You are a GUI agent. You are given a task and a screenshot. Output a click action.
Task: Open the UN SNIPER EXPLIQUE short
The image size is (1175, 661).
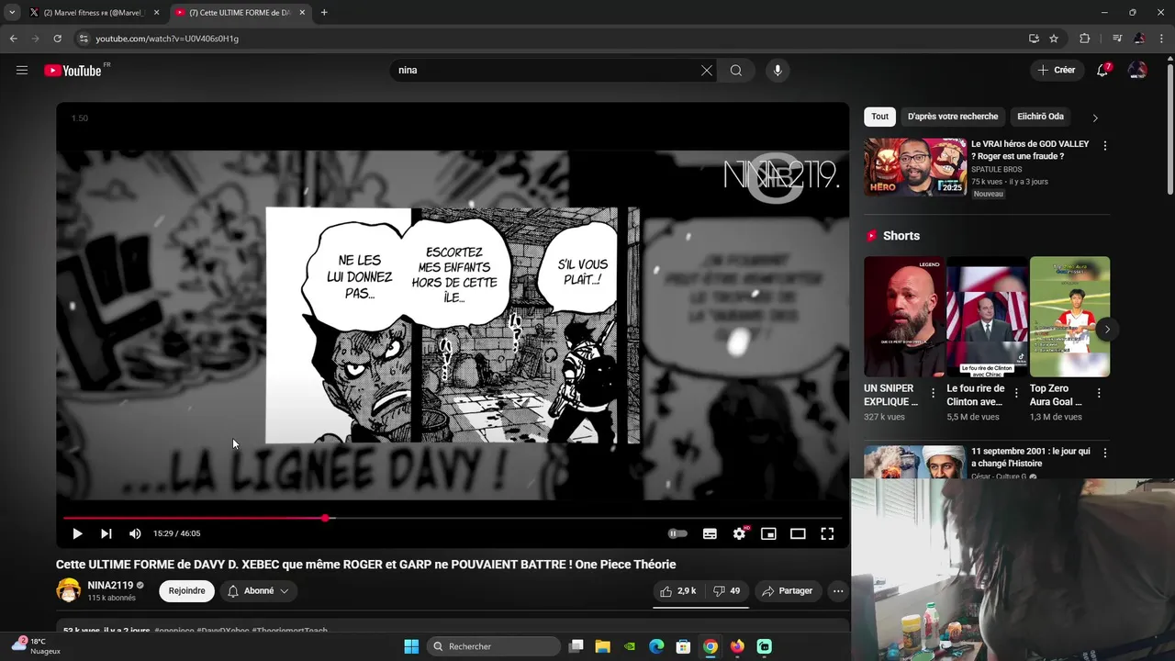(x=904, y=317)
